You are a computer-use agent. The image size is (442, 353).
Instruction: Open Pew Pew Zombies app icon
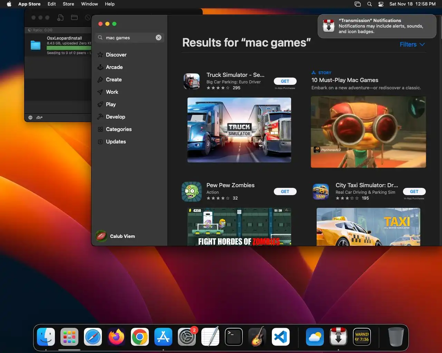click(x=192, y=192)
